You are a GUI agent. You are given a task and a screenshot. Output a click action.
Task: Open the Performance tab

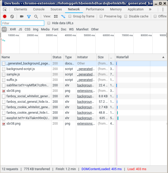pyautogui.click(x=95, y=9)
